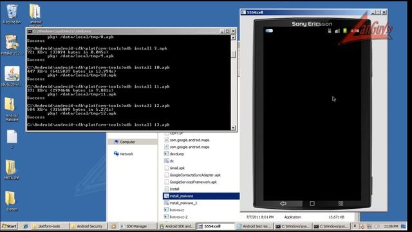Switch to Android SDK and AVD taskbar button

(x=177, y=226)
